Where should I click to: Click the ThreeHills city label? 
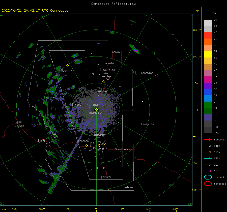coord(127,110)
